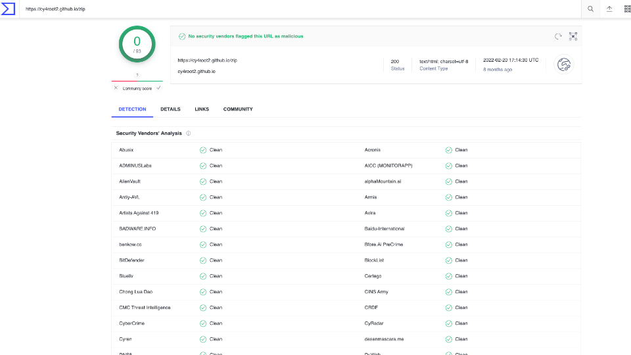This screenshot has width=631, height=355.
Task: Click CRDF clean check icon
Action: tap(449, 308)
